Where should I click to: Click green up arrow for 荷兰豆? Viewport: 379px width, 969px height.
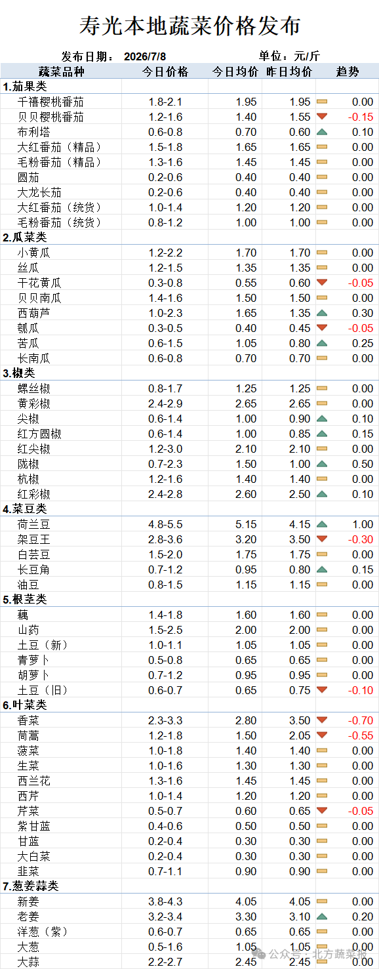point(322,524)
